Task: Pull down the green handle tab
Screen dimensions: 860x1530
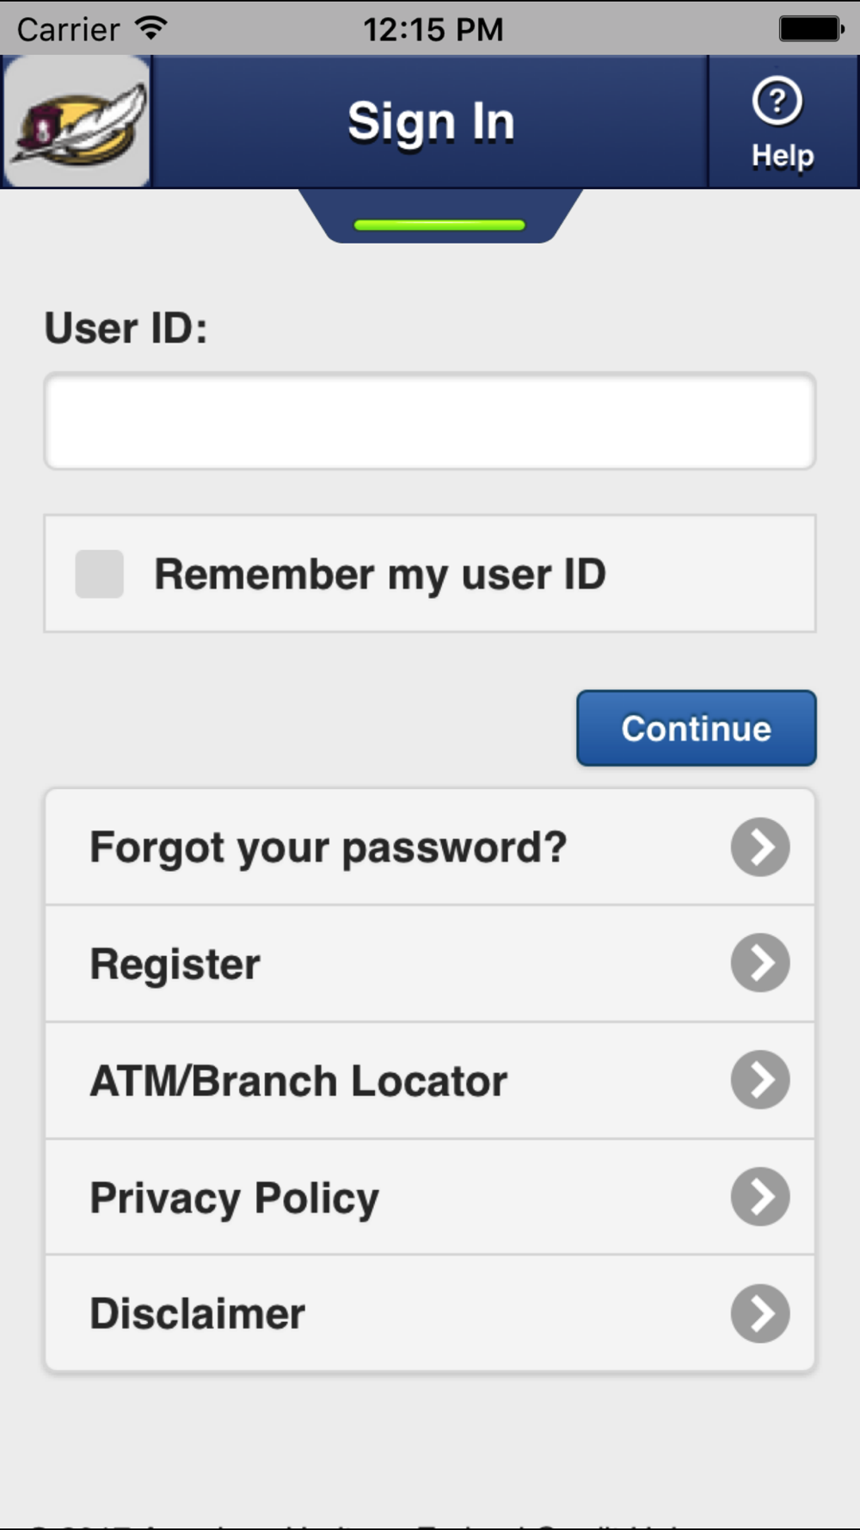Action: point(439,225)
